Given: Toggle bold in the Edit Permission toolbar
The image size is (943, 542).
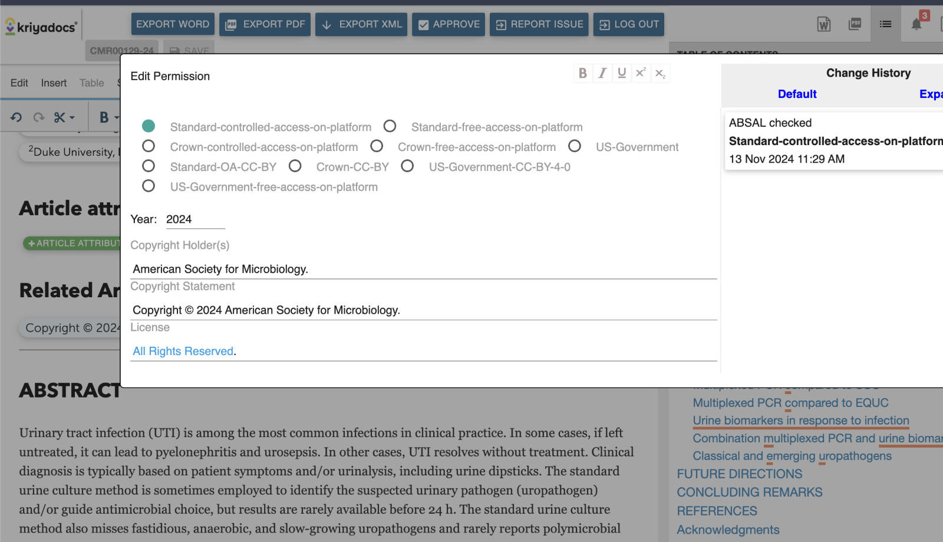Looking at the screenshot, I should pos(582,73).
